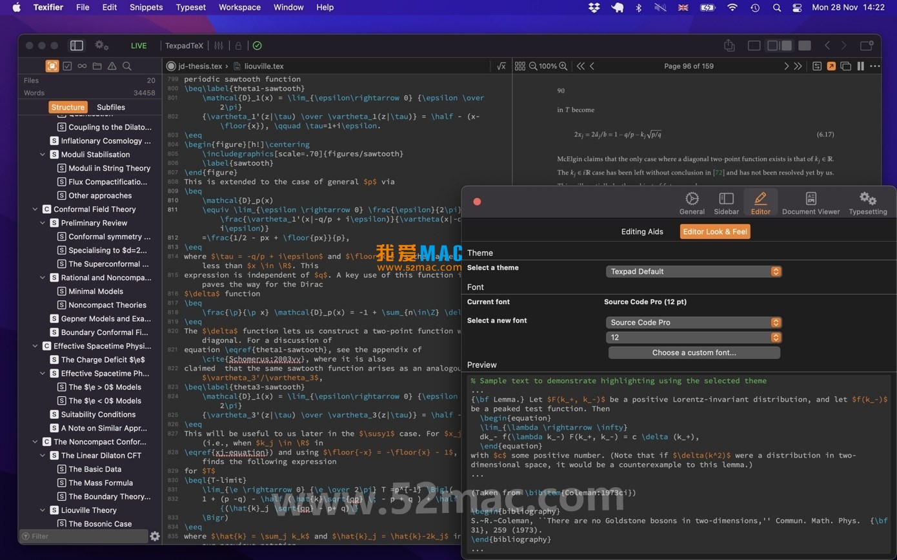Open the typeset settings gear menu
Screen dimensions: 897x560
click(x=101, y=45)
